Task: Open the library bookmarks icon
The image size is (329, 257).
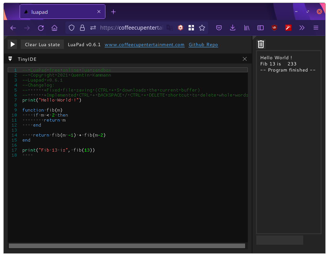Action: click(247, 28)
